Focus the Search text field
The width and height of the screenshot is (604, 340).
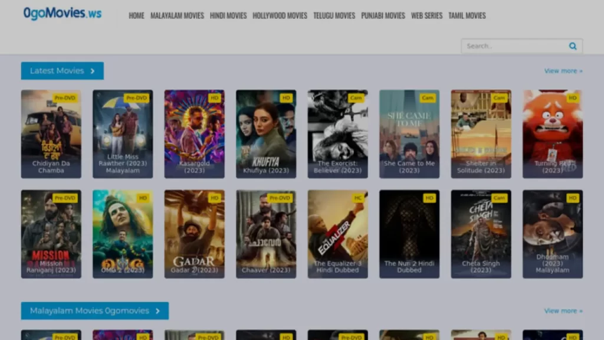point(513,46)
